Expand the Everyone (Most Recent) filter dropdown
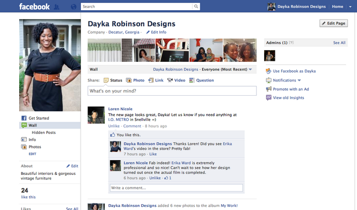This screenshot has height=210, width=357. (x=227, y=69)
